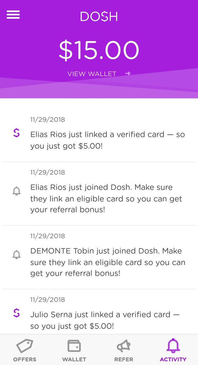Viewport: 198px width, 365px height.
Task: Open the View Wallet link
Action: (x=92, y=74)
